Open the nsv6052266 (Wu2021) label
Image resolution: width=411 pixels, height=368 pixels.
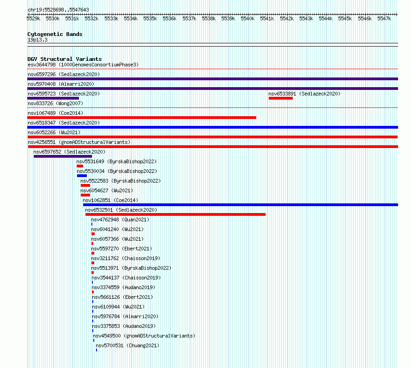point(54,132)
